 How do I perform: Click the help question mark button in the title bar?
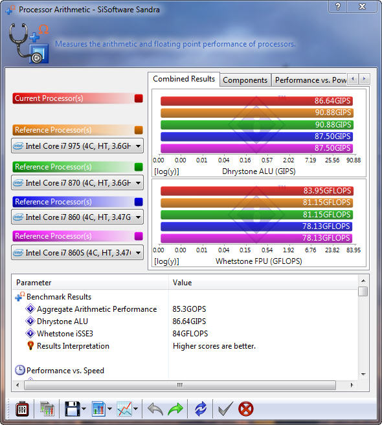coord(338,6)
